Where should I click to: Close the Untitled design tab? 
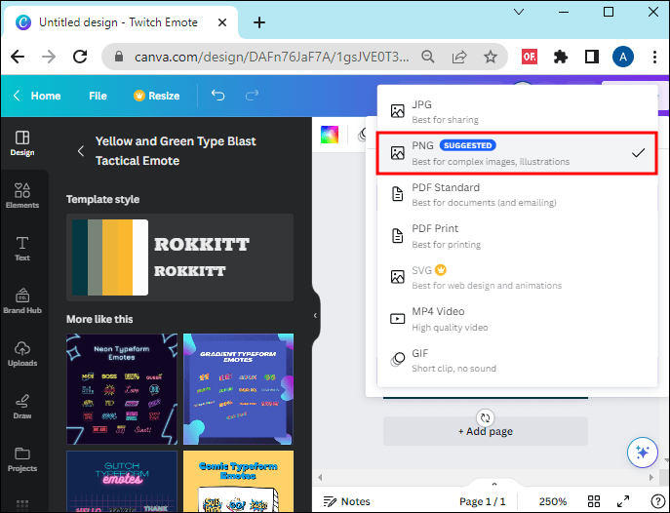coord(222,22)
